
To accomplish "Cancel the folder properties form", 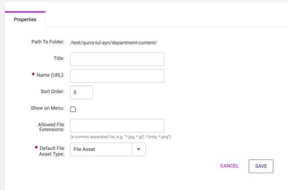I will (x=229, y=166).
